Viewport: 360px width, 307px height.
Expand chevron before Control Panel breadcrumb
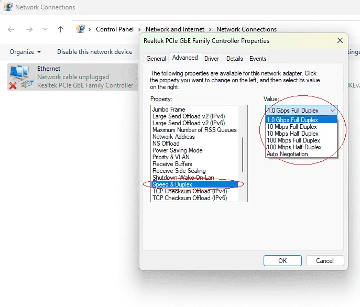pyautogui.click(x=90, y=30)
